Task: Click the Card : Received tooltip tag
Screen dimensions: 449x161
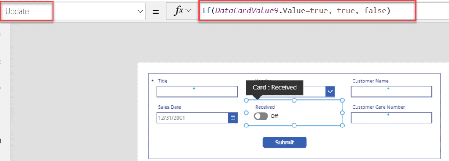Action: tap(274, 88)
